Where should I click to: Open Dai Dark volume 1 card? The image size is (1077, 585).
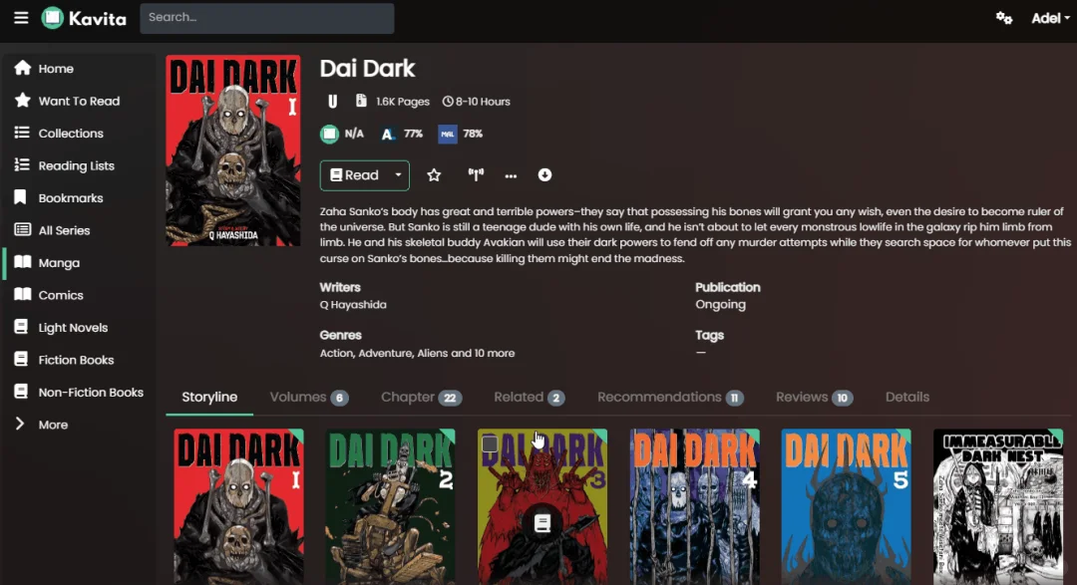coord(238,506)
